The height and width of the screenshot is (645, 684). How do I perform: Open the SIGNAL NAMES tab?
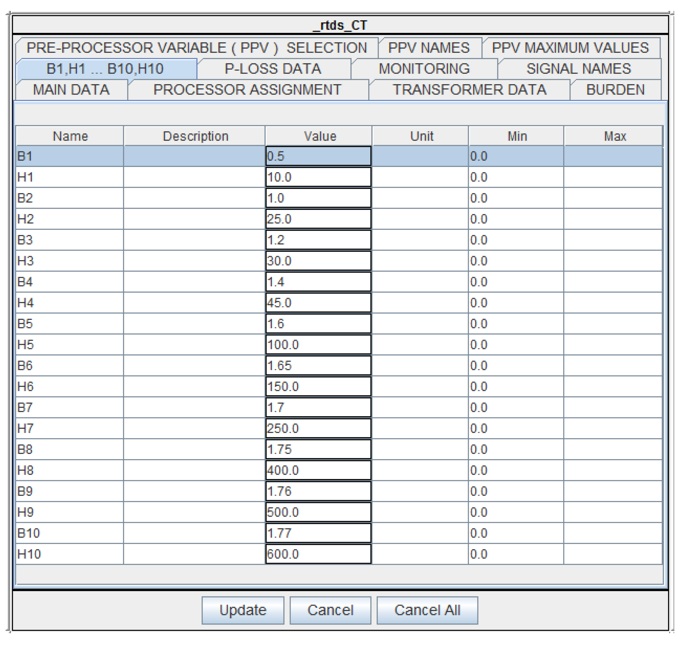pos(579,69)
